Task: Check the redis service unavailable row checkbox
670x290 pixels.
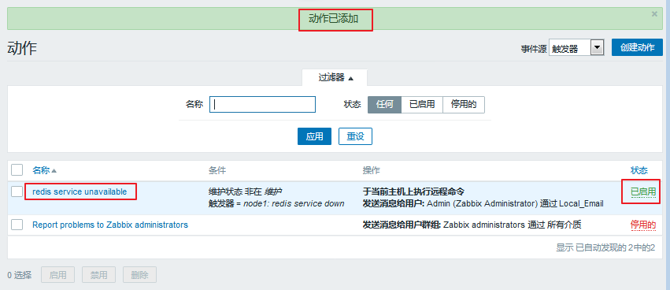Action: coord(17,191)
